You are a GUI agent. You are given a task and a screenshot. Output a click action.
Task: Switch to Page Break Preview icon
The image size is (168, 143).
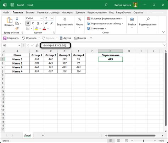point(126,141)
